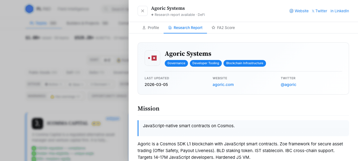Select the Research Report tab
358x161 pixels.
pyautogui.click(x=185, y=28)
